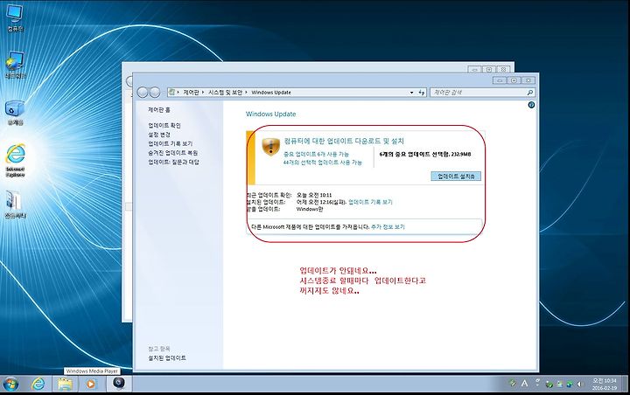Viewport: 630px width, 395px height.
Task: Open 업데이트 기록 보기 in the sidebar
Action: [x=171, y=143]
